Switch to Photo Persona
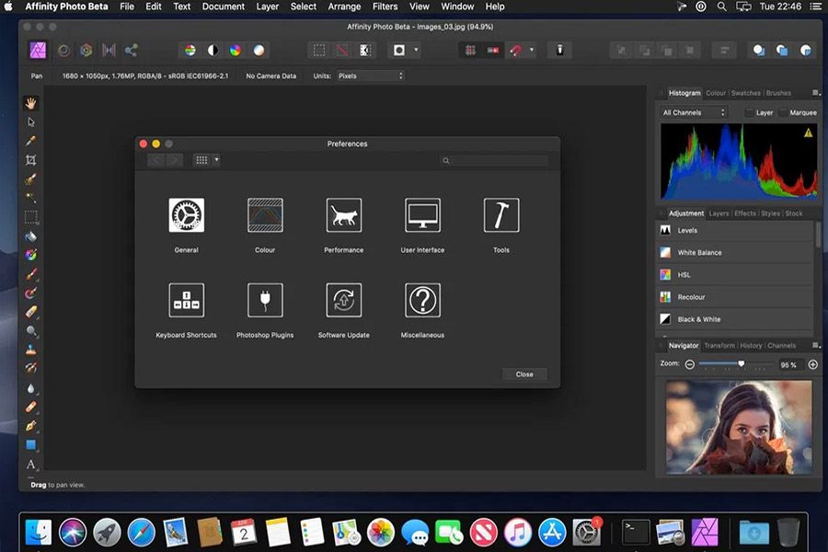 click(x=38, y=51)
